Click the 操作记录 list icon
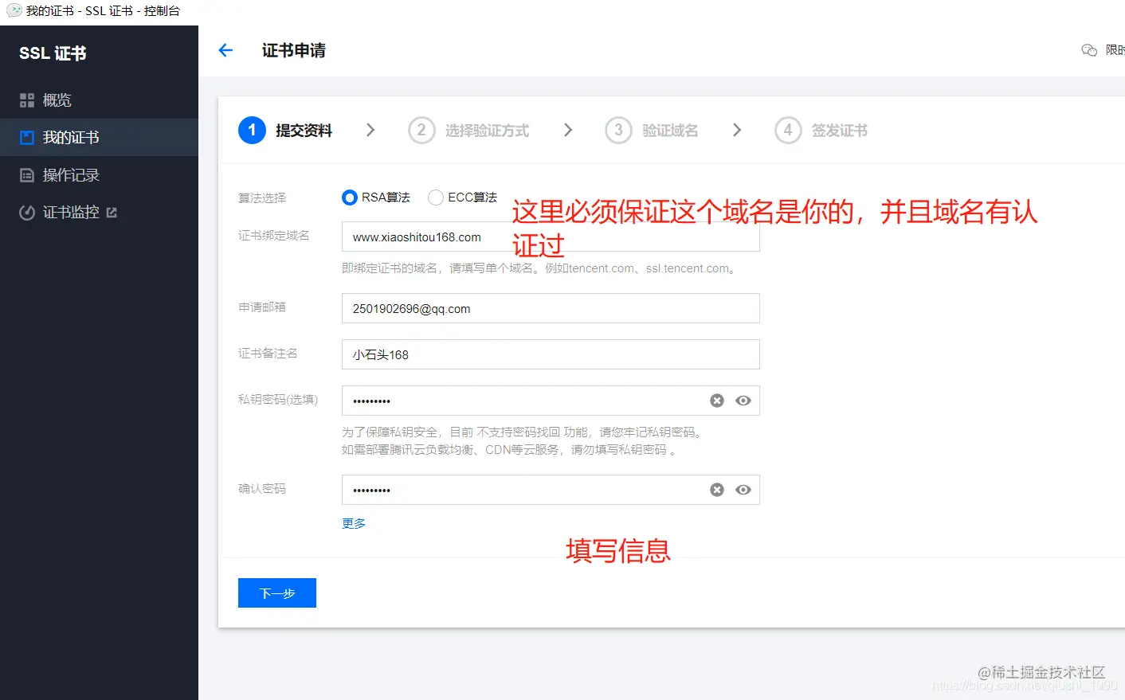 tap(27, 175)
